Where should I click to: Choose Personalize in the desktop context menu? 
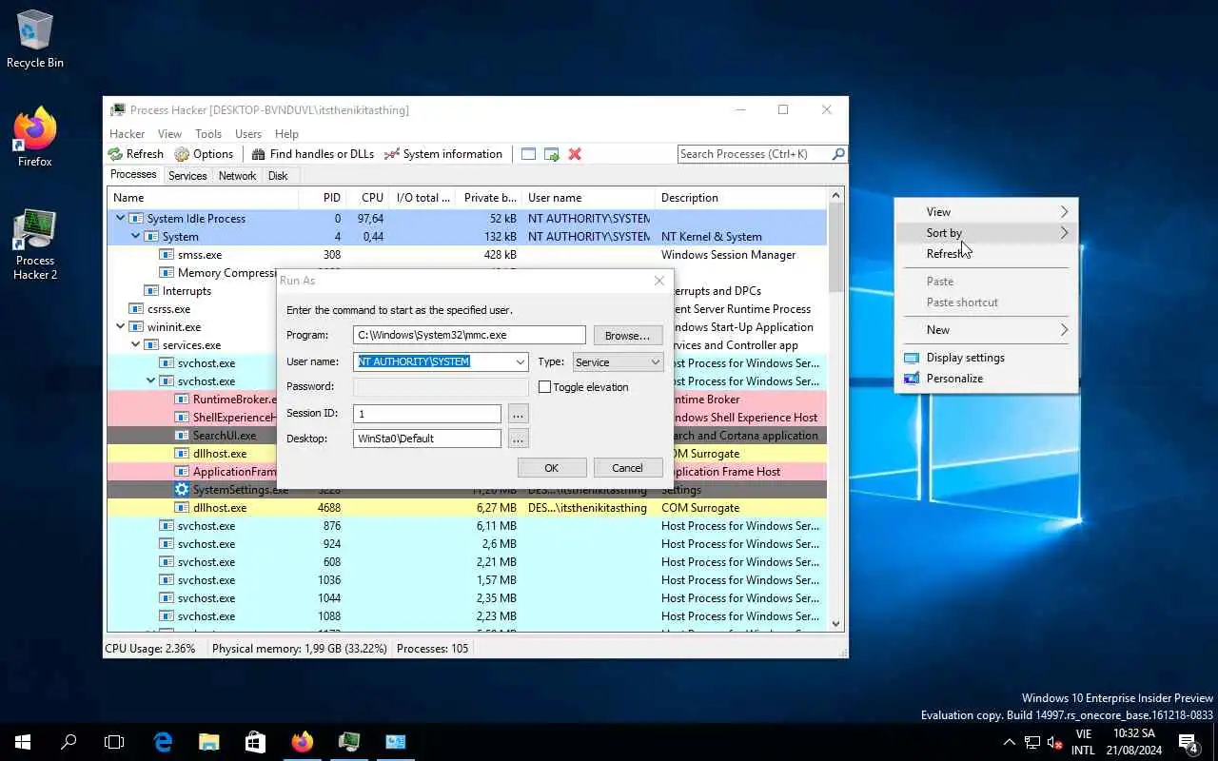(986, 379)
